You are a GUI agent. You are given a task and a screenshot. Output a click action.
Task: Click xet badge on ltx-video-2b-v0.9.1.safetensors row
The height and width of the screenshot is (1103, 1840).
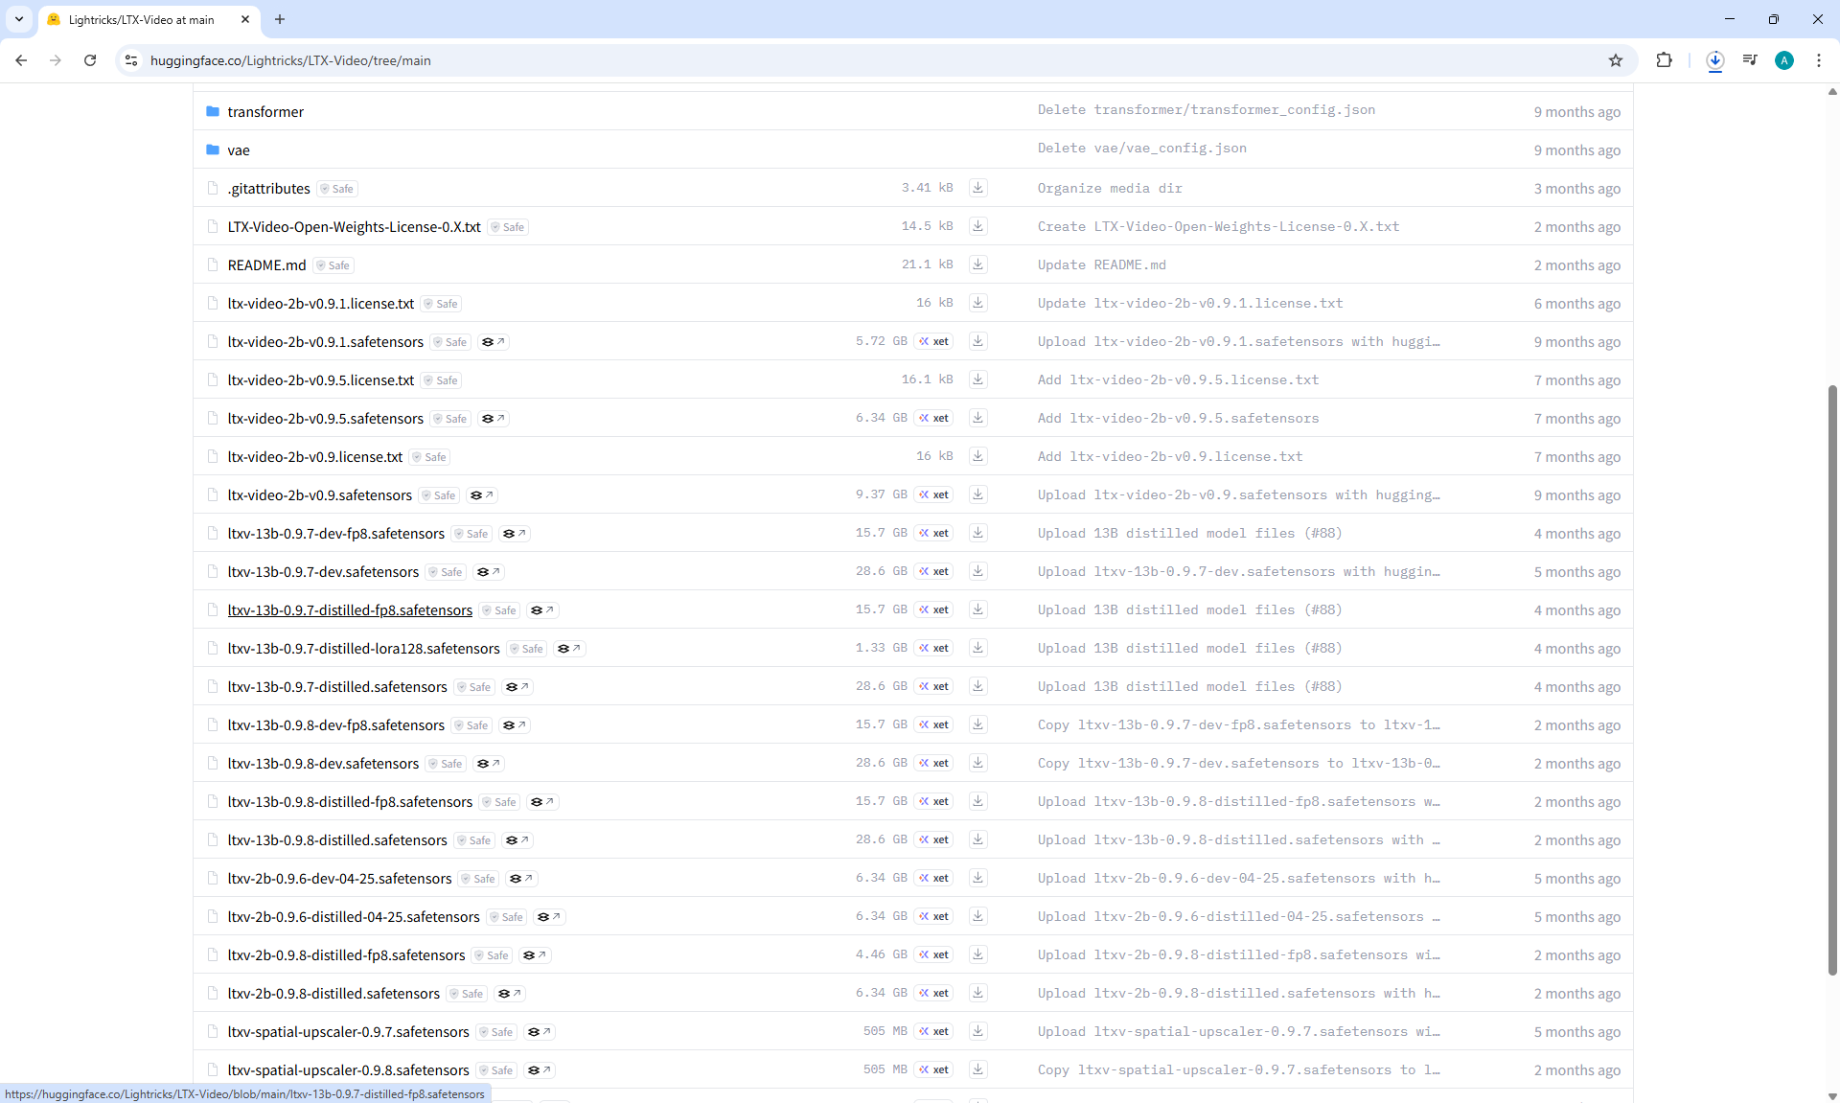pyautogui.click(x=933, y=341)
